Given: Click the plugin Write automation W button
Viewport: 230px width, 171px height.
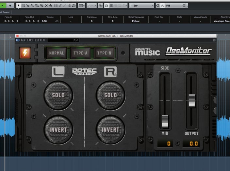Looking at the screenshot, I should pyautogui.click(x=31, y=40).
